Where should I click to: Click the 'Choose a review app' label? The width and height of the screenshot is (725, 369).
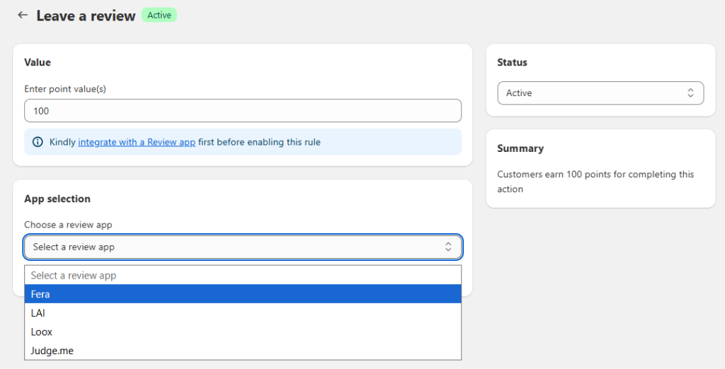[68, 225]
